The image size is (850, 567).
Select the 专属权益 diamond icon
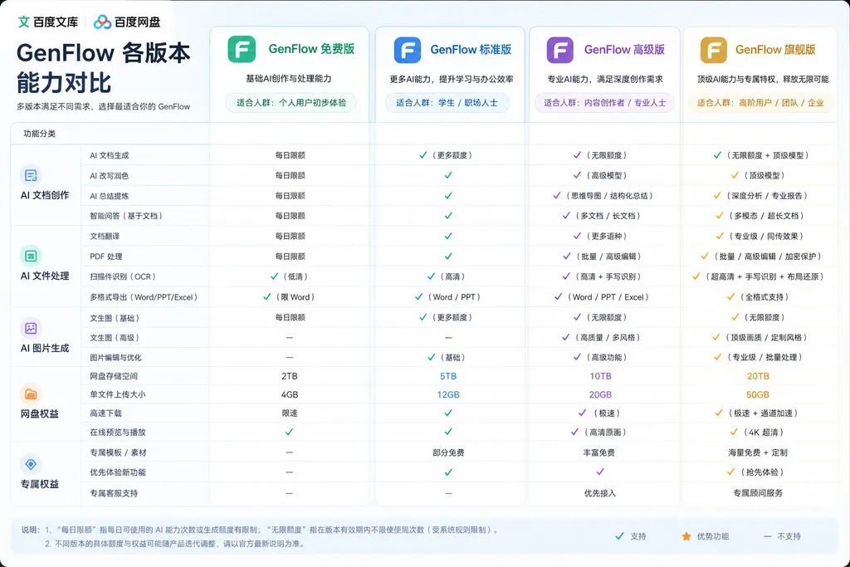pyautogui.click(x=31, y=464)
